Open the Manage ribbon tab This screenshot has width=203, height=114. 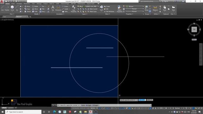click(x=39, y=4)
